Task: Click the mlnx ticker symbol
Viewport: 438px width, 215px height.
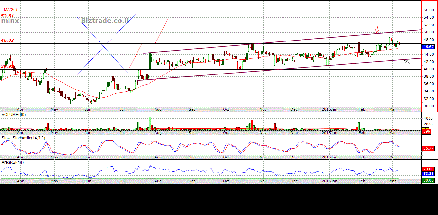Action: pos(10,21)
